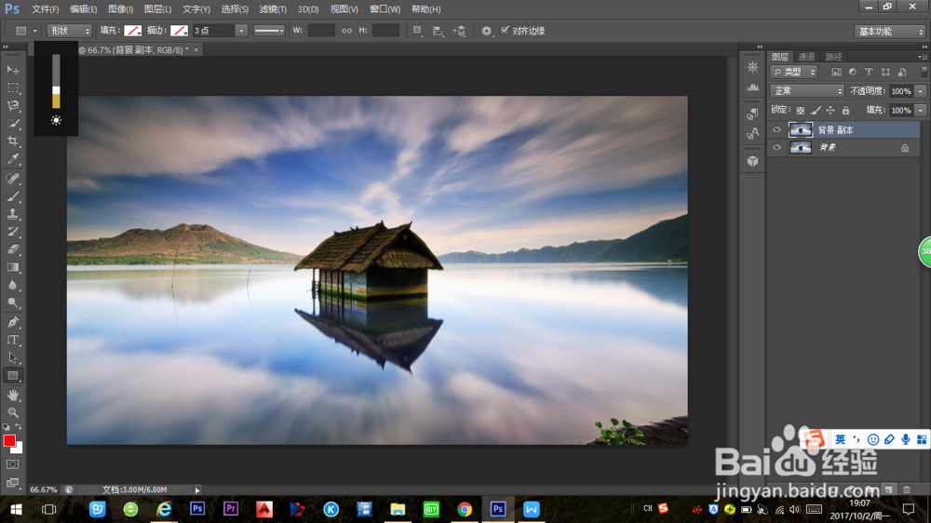This screenshot has width=931, height=523.
Task: Open the opacity dropdown arrow
Action: point(921,91)
